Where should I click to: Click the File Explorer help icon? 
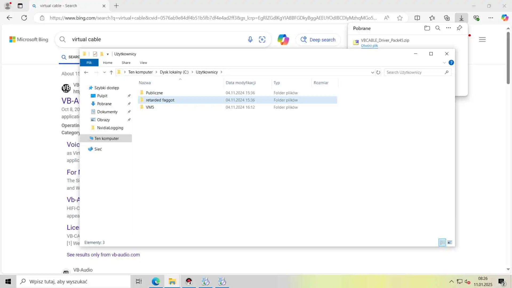[x=451, y=63]
